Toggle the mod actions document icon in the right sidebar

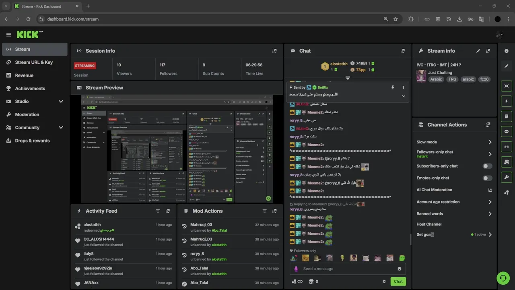pyautogui.click(x=507, y=116)
